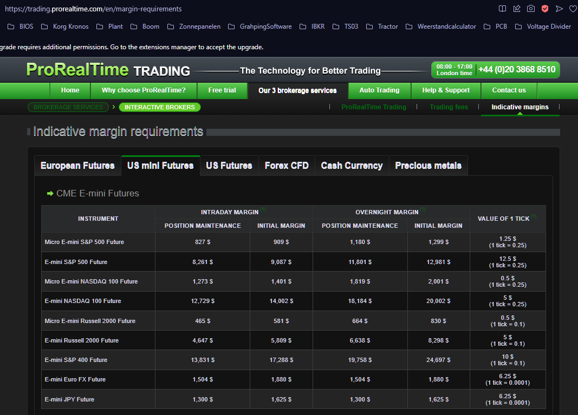Switch to the US Futures tab
This screenshot has width=578, height=415.
[x=229, y=166]
